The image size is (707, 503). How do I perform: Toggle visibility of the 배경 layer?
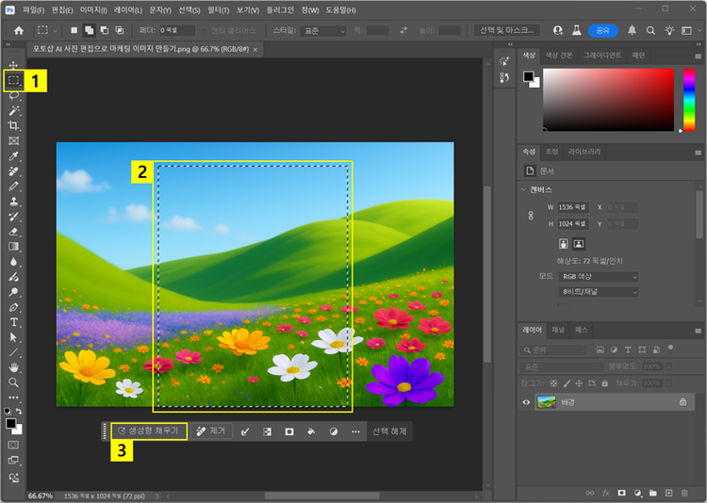click(x=527, y=401)
